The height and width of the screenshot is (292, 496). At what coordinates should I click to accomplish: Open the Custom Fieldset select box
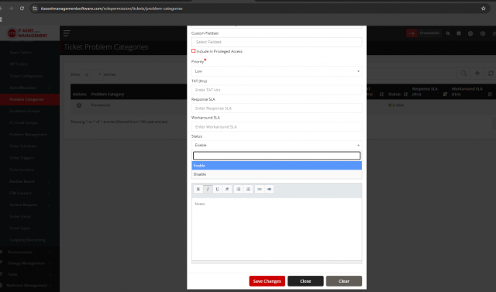277,42
